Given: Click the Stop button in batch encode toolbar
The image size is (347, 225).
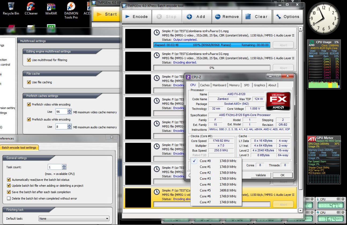Looking at the screenshot, I should click(167, 17).
